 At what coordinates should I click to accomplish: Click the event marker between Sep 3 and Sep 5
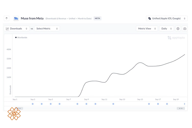coord(42,104)
